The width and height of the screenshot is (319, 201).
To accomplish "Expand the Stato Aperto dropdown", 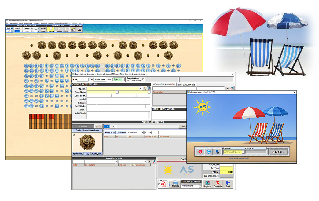I will click(x=123, y=79).
